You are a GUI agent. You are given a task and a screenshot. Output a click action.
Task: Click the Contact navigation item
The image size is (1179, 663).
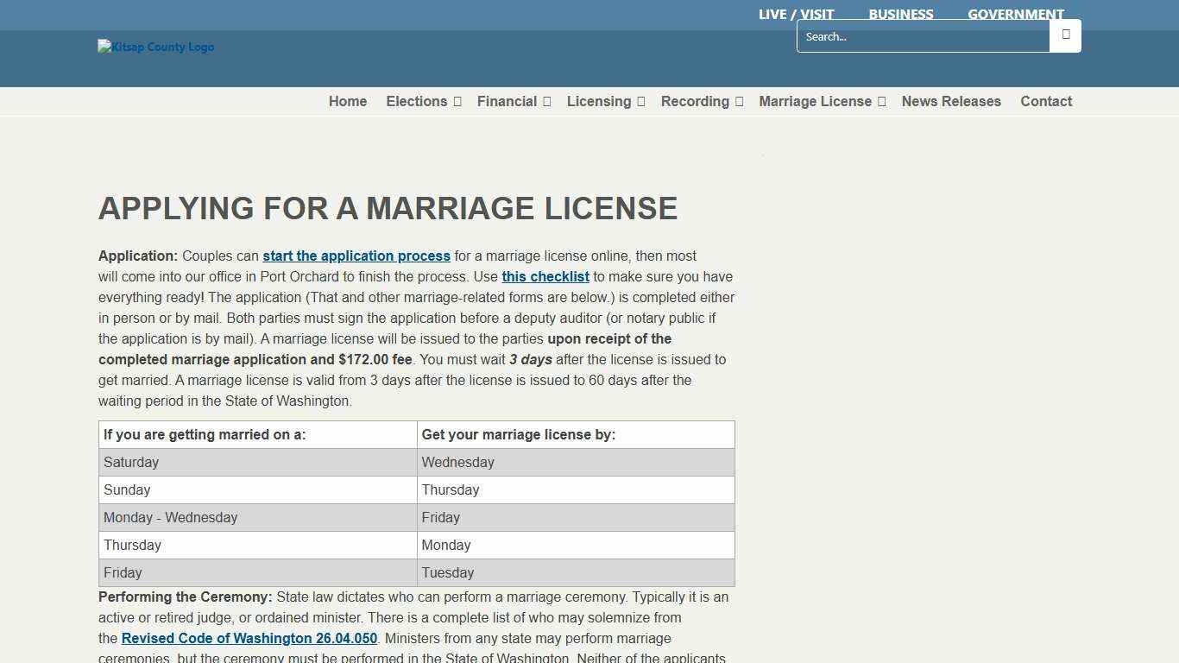[x=1046, y=101]
